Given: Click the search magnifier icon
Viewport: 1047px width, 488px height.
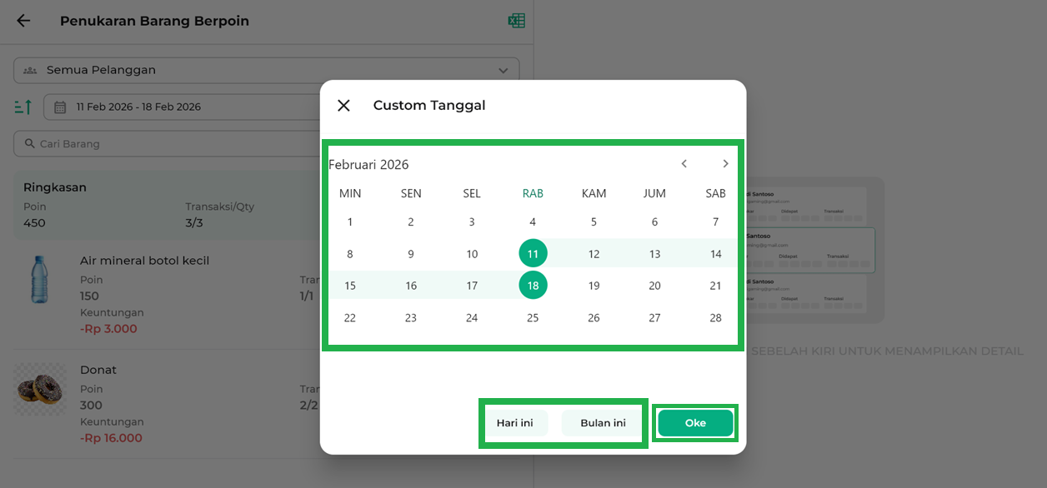Looking at the screenshot, I should (30, 144).
